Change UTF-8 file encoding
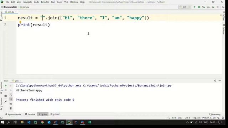228x128 pixels. [x=187, y=118]
